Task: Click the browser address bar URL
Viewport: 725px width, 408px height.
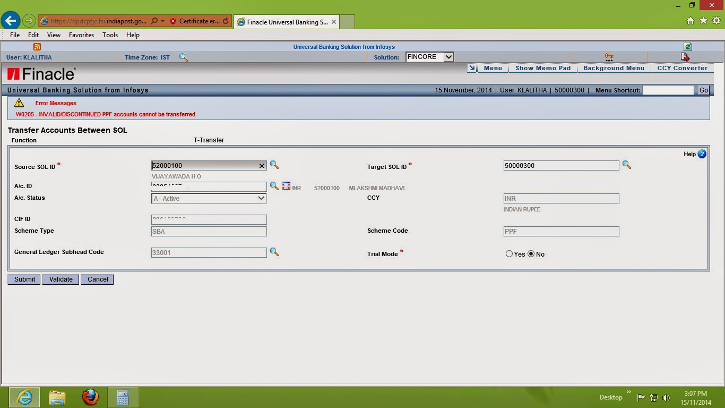Action: (x=98, y=21)
